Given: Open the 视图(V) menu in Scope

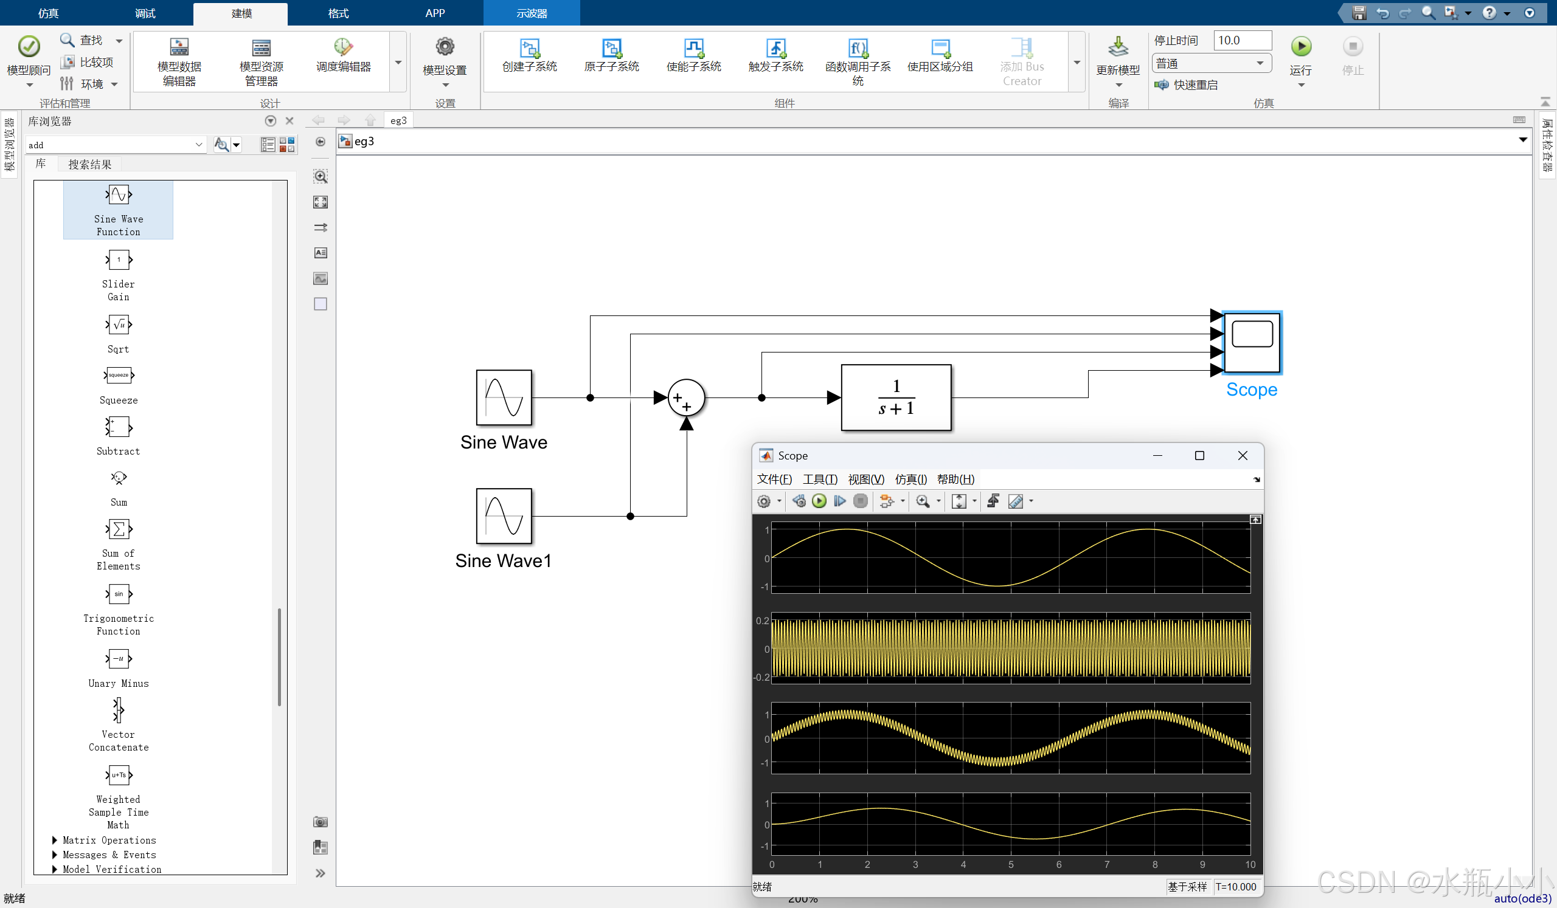Looking at the screenshot, I should [865, 479].
